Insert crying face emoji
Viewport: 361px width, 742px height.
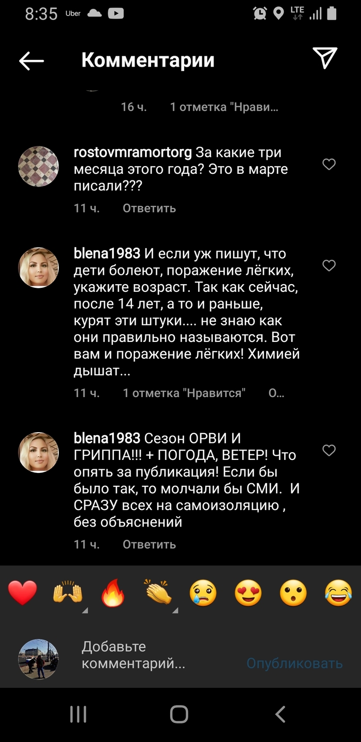pos(203,593)
